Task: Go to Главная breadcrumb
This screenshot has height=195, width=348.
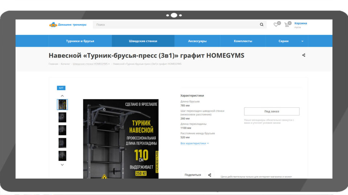Action: pyautogui.click(x=53, y=64)
